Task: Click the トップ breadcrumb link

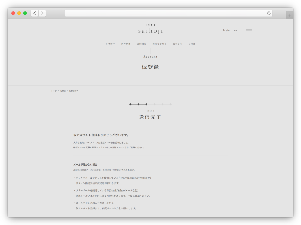Action: (54, 91)
